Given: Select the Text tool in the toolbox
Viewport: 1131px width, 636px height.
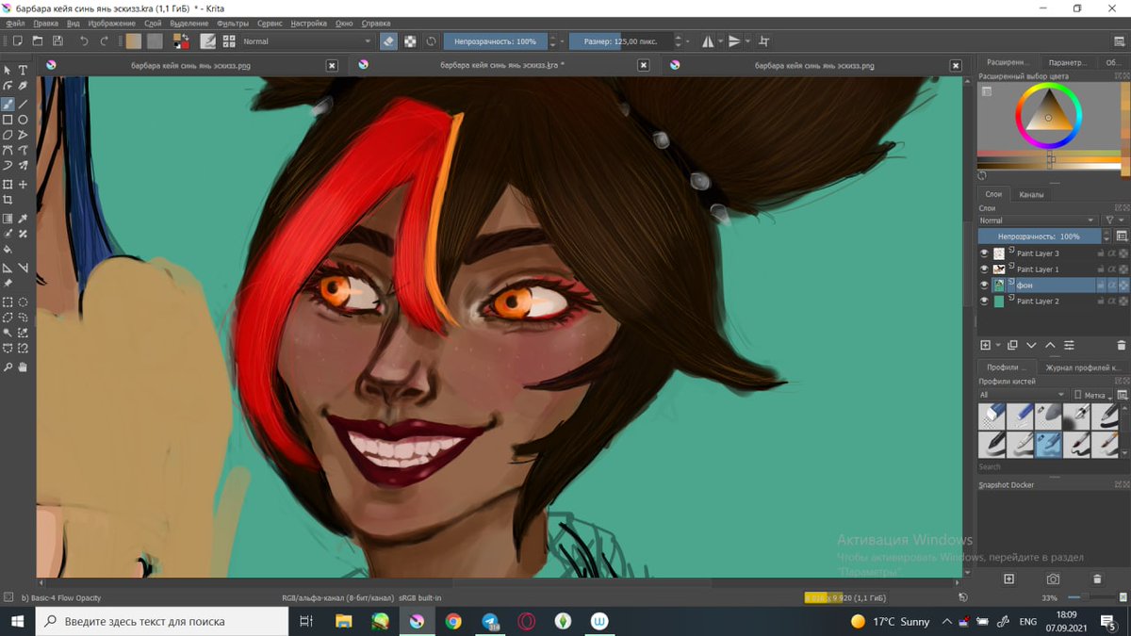Looking at the screenshot, I should pos(23,71).
